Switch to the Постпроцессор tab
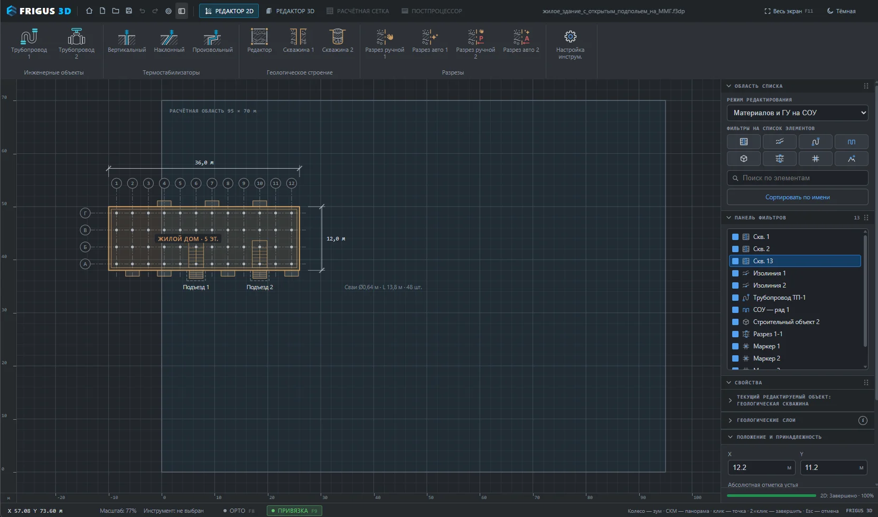The width and height of the screenshot is (878, 517). click(x=432, y=11)
